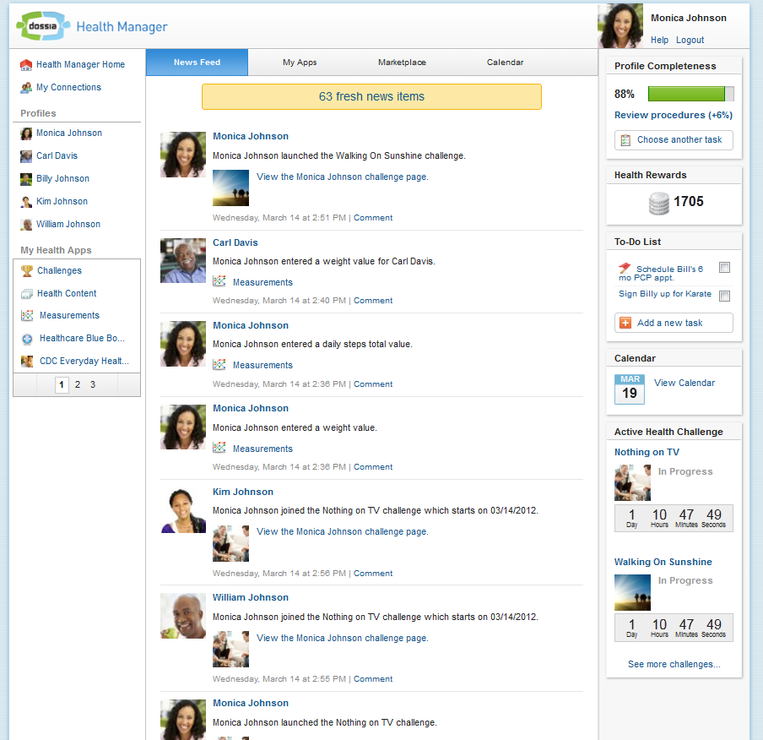Image resolution: width=763 pixels, height=740 pixels.
Task: Click the Healthcare Blue Book app icon
Action: 27,339
